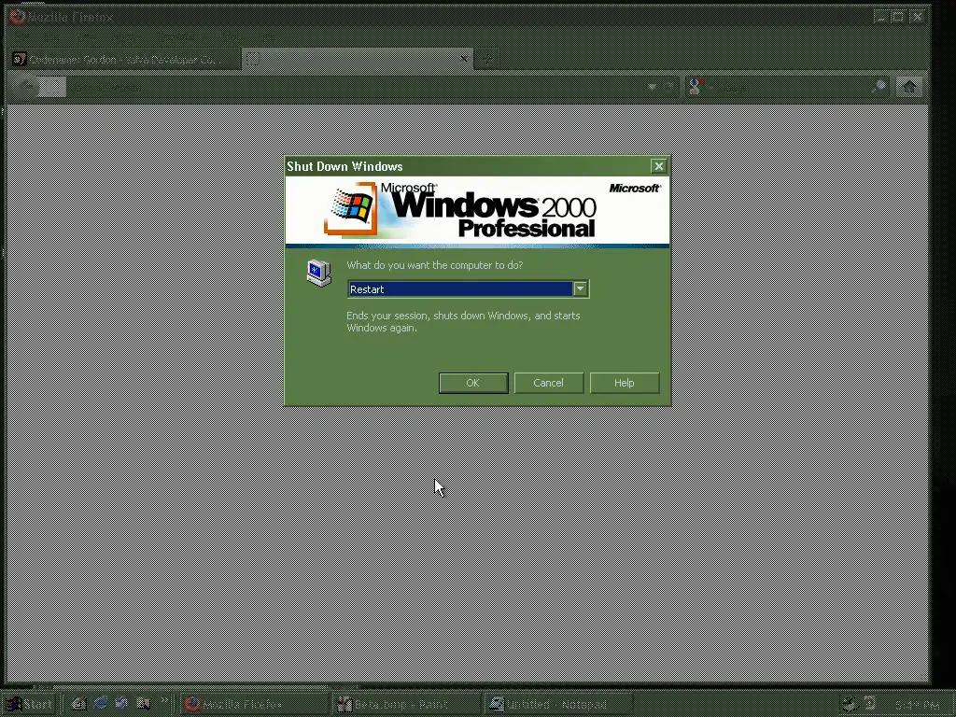956x717 pixels.
Task: Switch to Untitled - Notepad on taskbar
Action: (560, 705)
